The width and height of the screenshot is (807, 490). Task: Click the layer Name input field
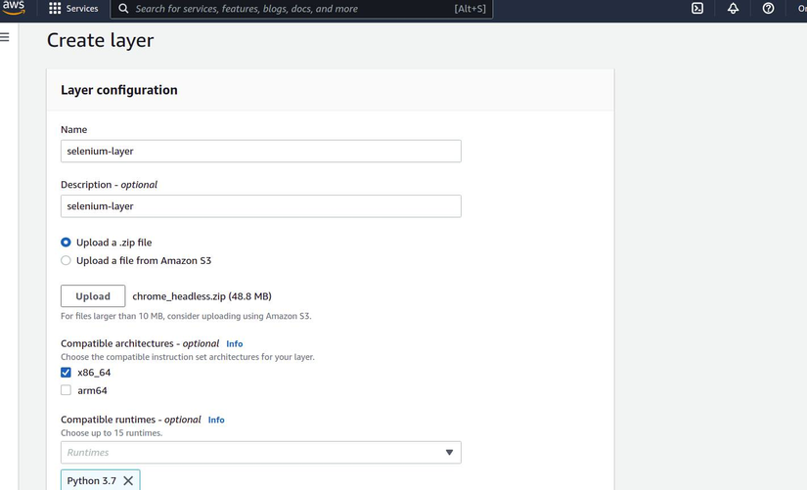pyautogui.click(x=260, y=152)
